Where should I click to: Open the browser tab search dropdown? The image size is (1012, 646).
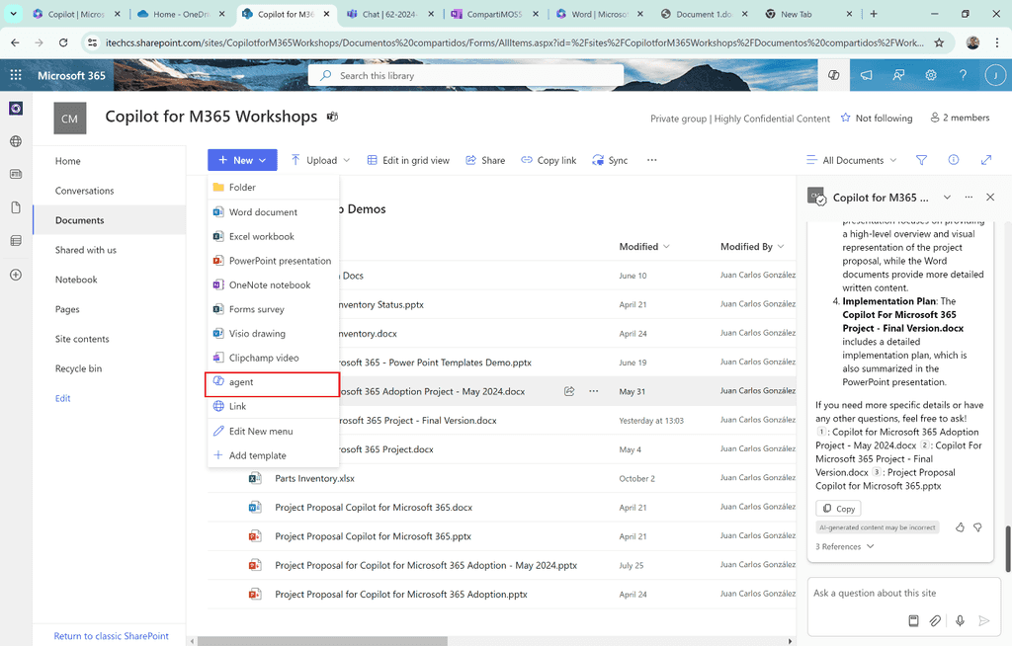[x=13, y=14]
